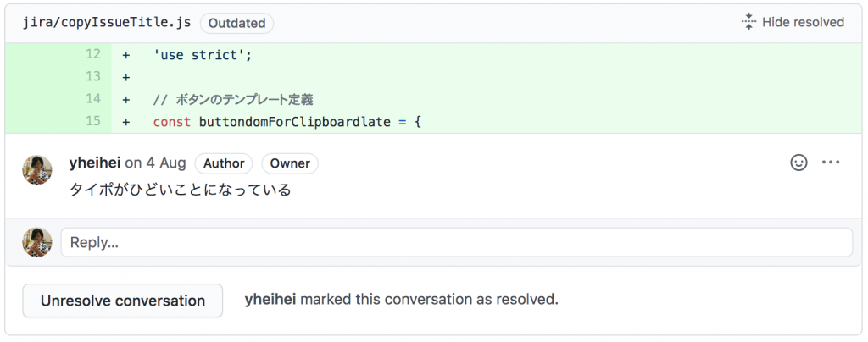This screenshot has height=342, width=868.
Task: Select line number 12 in the diff
Action: click(x=93, y=55)
